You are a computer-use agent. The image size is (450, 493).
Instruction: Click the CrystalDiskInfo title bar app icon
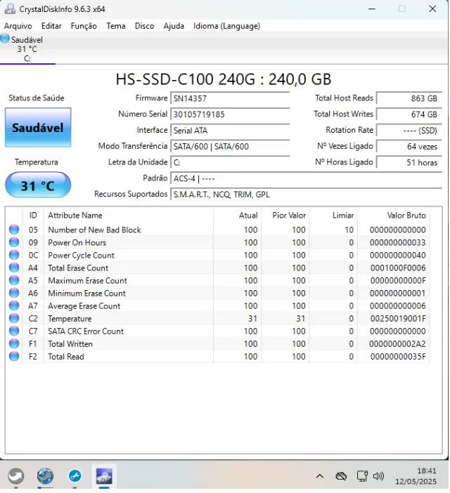10,9
